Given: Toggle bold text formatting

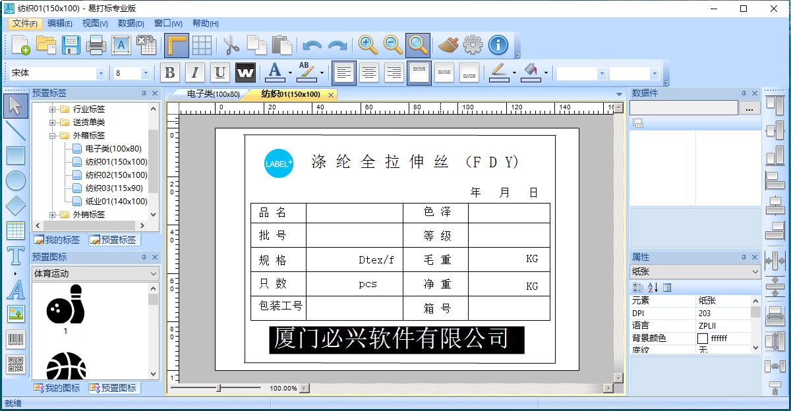Looking at the screenshot, I should pos(170,72).
